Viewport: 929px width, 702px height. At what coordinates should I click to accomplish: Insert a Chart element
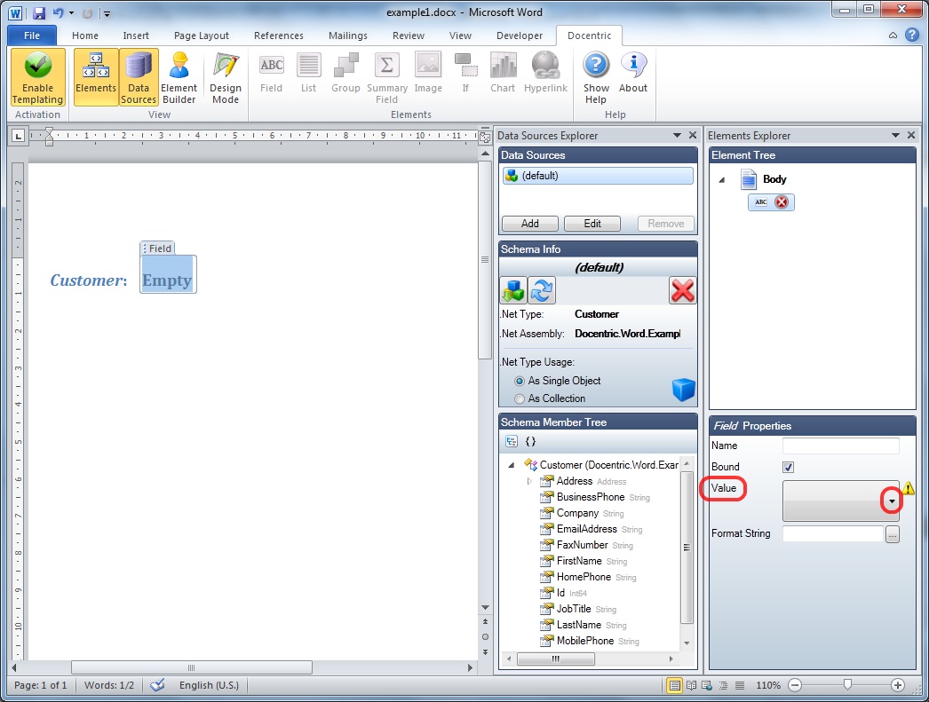pos(503,74)
